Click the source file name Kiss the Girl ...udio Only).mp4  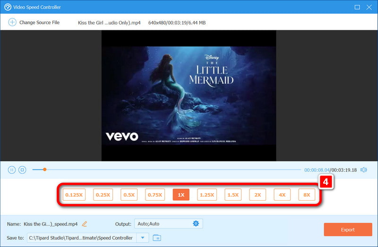click(x=109, y=23)
